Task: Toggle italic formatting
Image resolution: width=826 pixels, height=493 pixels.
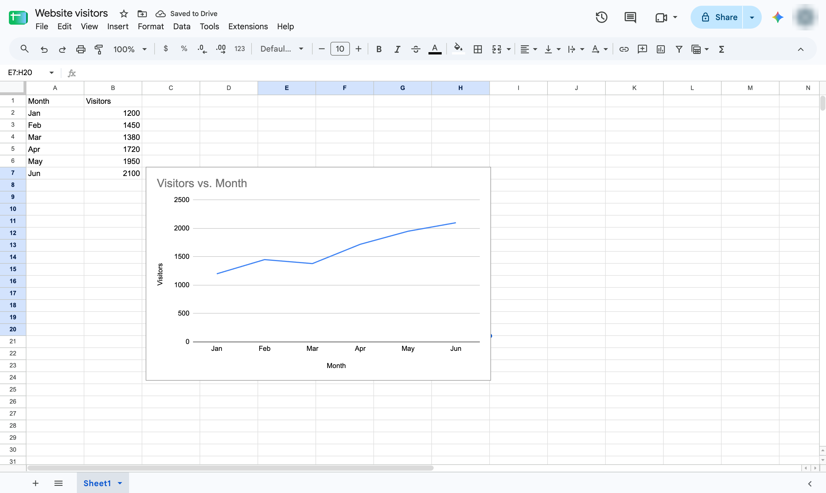Action: (397, 49)
